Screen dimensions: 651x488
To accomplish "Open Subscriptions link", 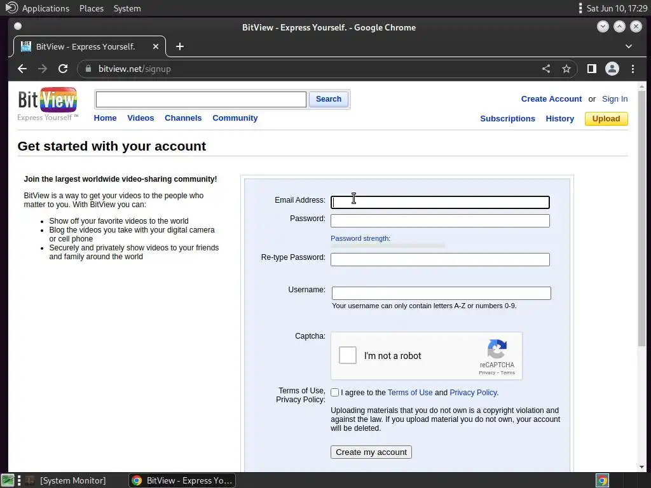I will 507,119.
